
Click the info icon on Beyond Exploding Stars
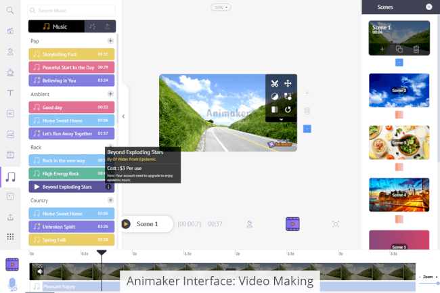(108, 187)
